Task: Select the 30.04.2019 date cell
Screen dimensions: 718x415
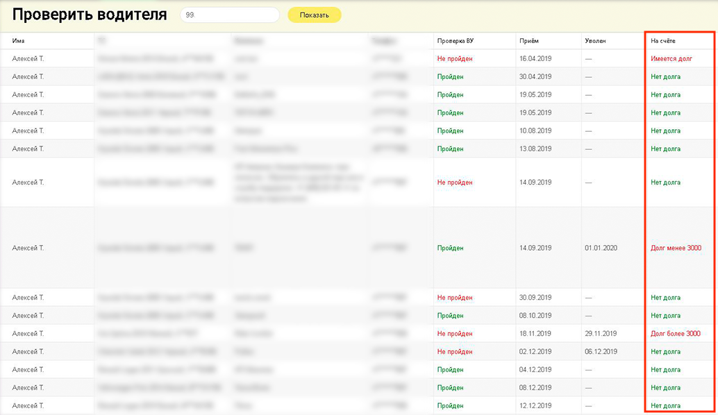Action: pos(535,77)
